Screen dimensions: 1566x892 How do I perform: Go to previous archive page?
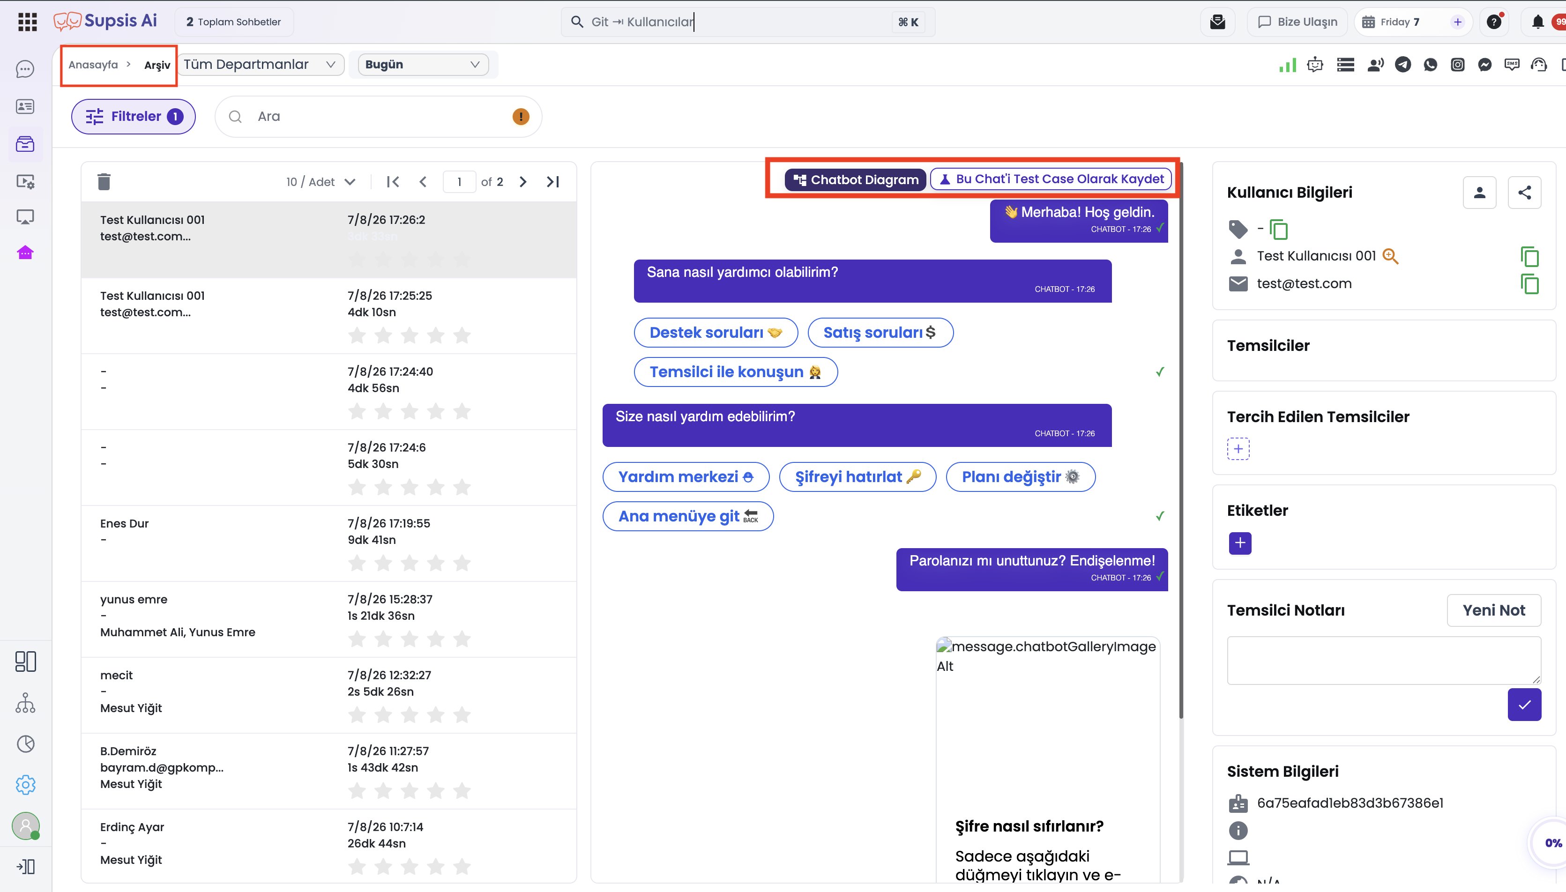[x=423, y=182]
